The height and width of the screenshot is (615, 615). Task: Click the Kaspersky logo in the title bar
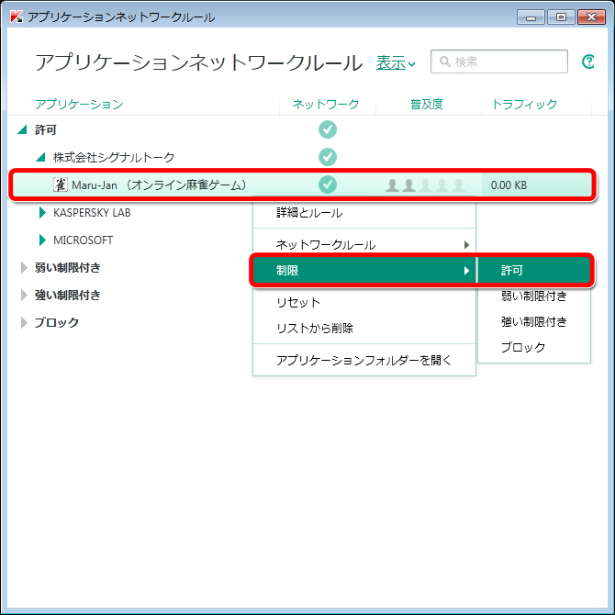coord(17,17)
